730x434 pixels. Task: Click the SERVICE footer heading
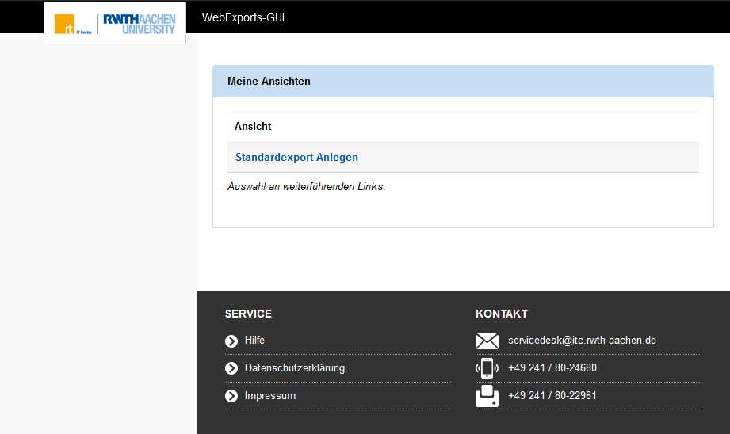[x=248, y=314]
